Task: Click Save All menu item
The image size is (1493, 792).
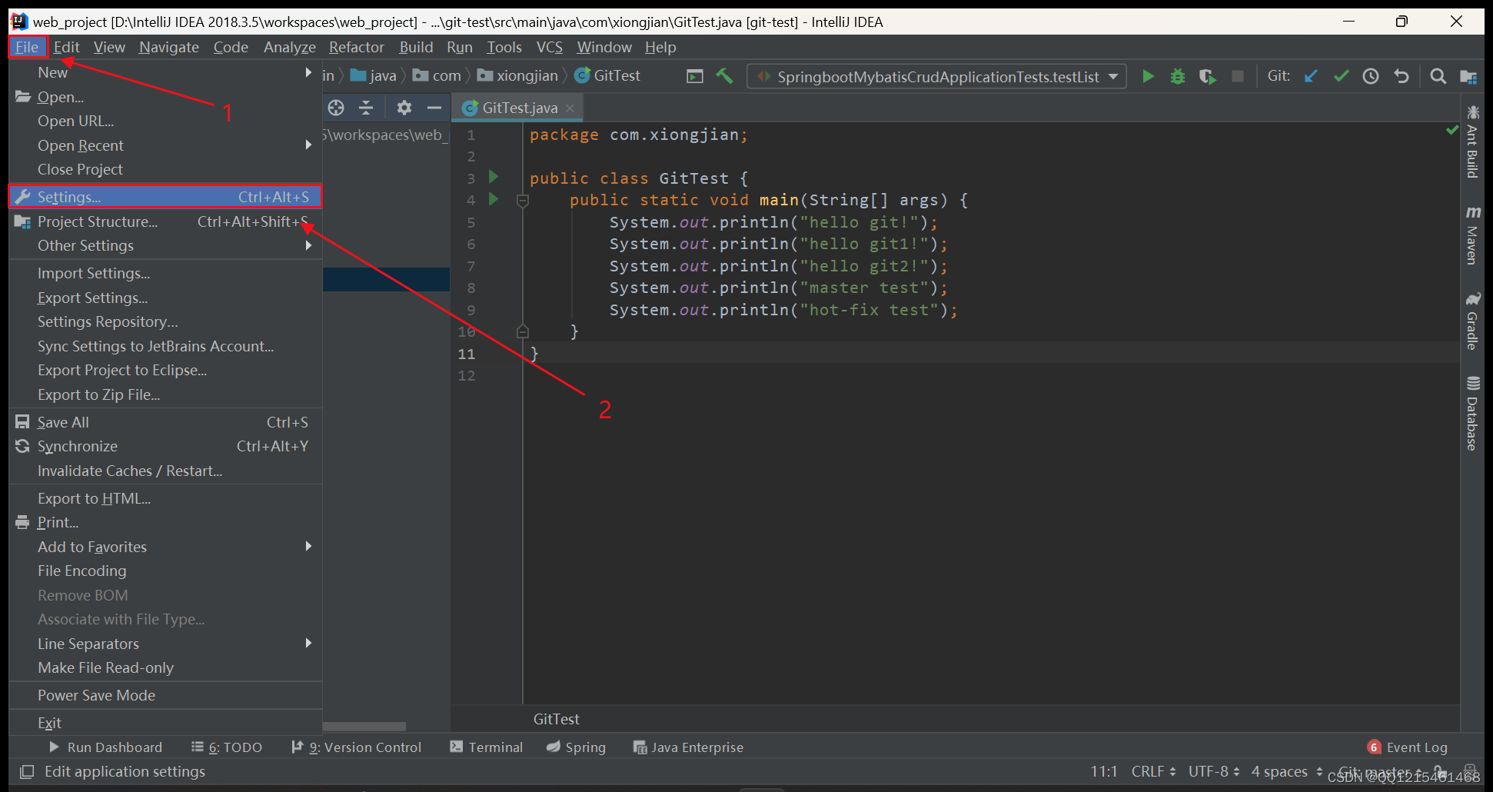Action: (x=165, y=422)
